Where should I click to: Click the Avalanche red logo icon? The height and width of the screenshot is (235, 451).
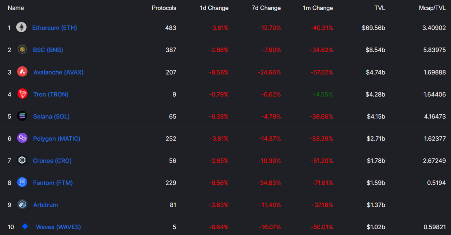tap(22, 71)
